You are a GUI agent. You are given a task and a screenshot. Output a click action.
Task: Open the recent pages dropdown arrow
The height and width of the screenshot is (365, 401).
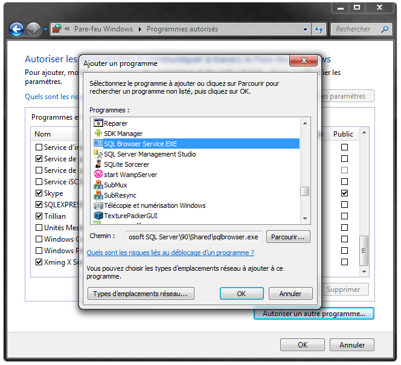(45, 30)
